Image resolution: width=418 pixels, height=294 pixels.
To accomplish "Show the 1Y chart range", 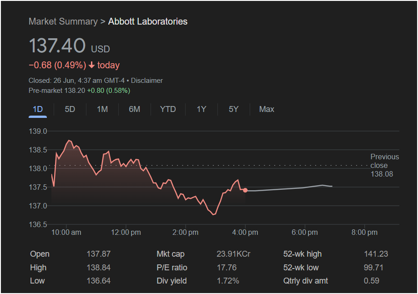I will coord(201,109).
